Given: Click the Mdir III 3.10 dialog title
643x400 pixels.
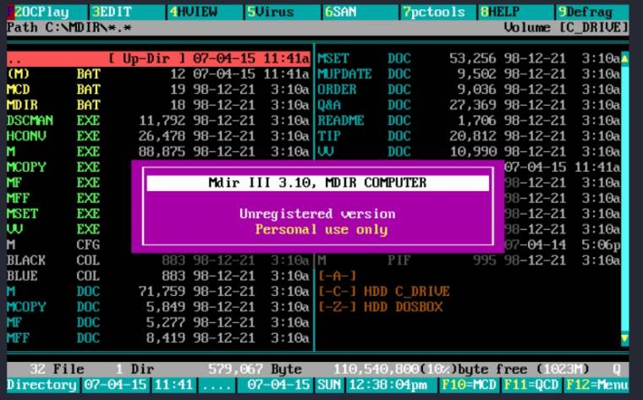Looking at the screenshot, I should 317,183.
